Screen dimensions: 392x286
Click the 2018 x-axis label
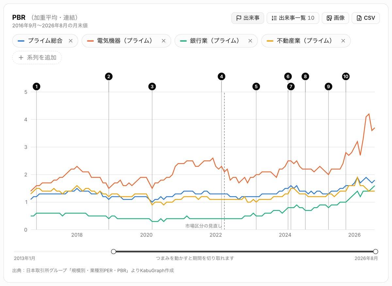pos(77,235)
